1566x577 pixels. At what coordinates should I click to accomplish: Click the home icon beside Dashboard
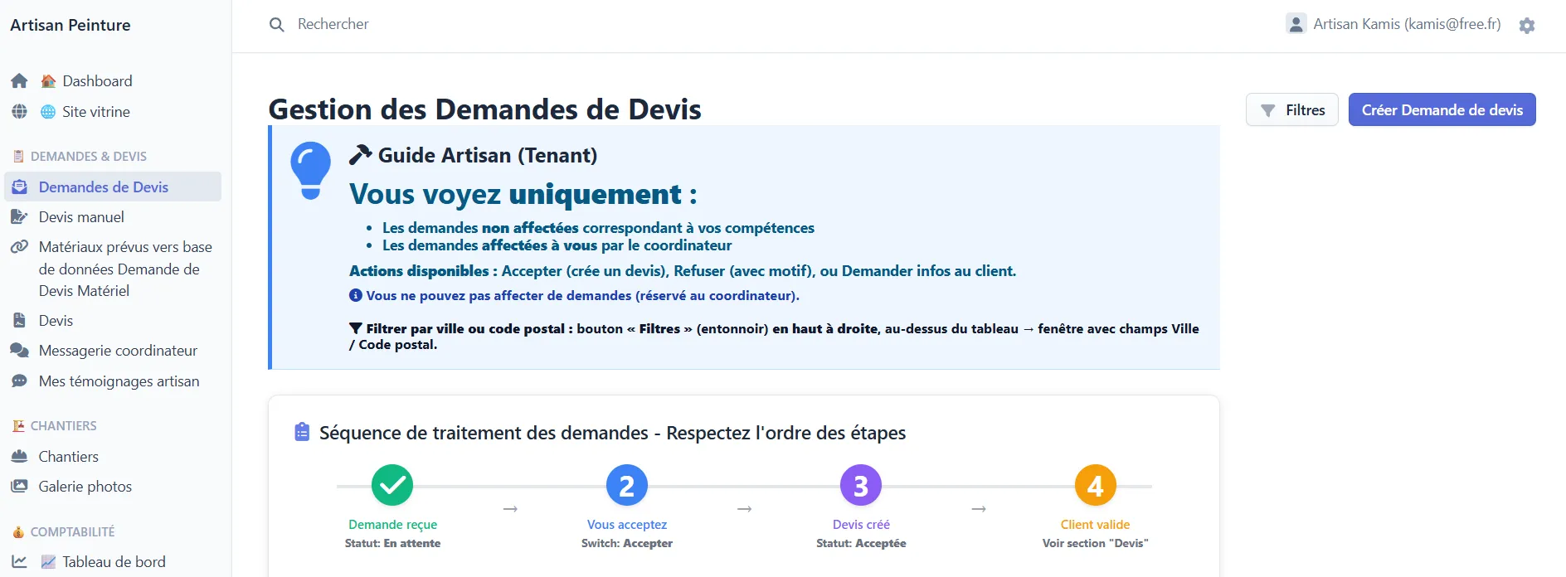19,81
